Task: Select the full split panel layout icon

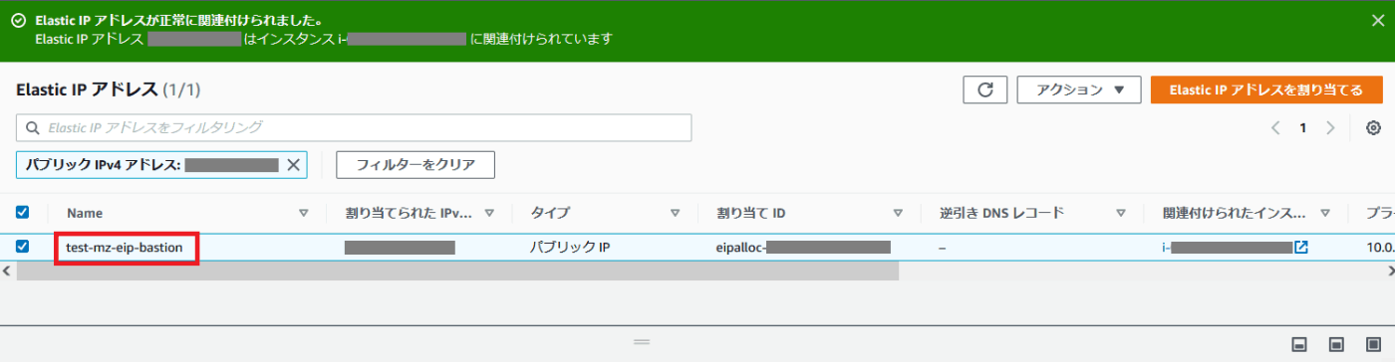Action: pos(1373,344)
